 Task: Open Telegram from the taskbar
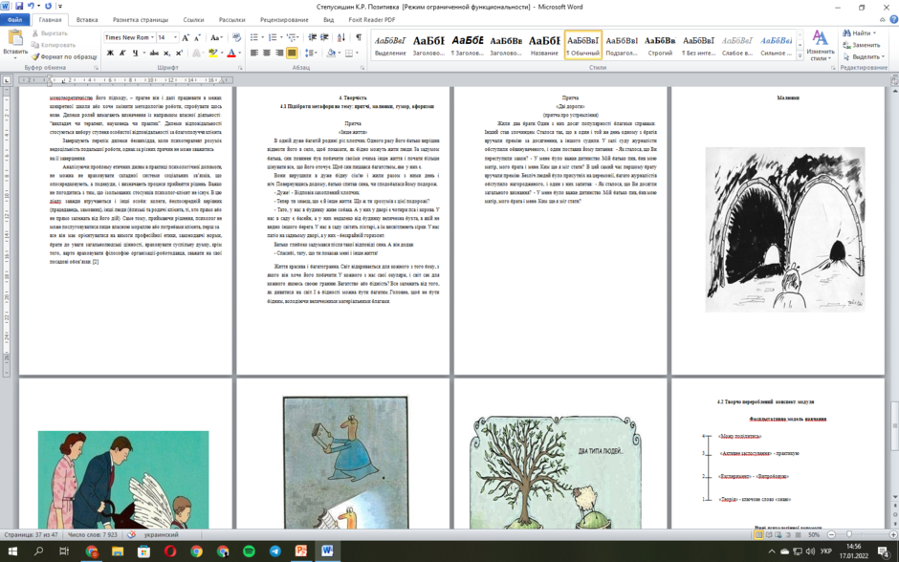tap(275, 551)
